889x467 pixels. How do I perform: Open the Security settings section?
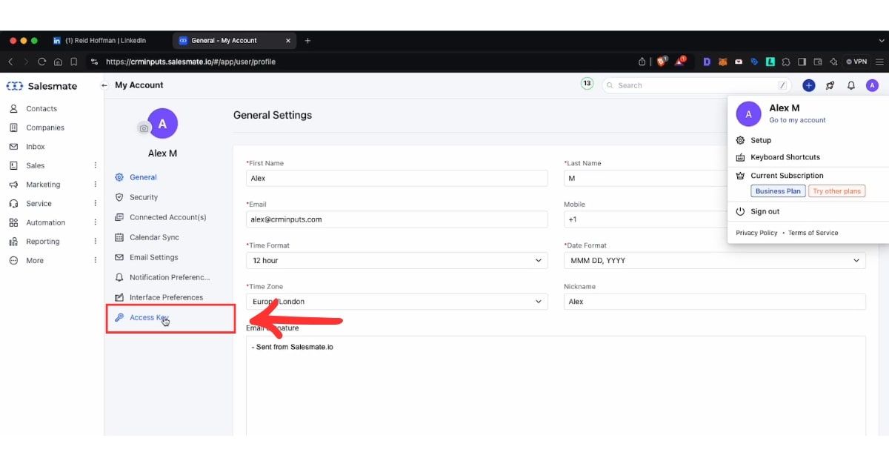click(x=144, y=197)
